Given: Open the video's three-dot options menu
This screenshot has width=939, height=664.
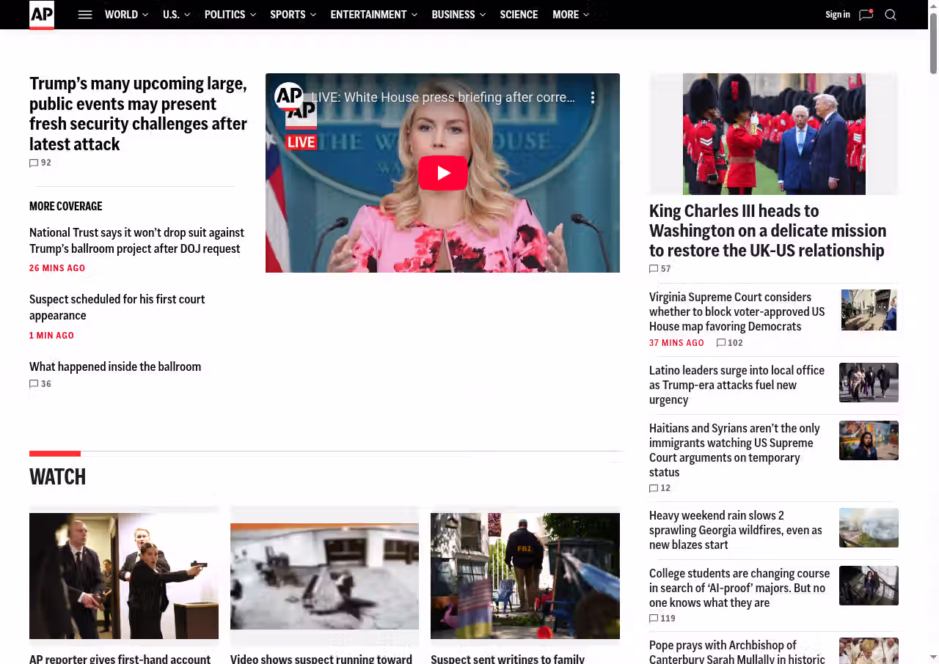Looking at the screenshot, I should 593,97.
